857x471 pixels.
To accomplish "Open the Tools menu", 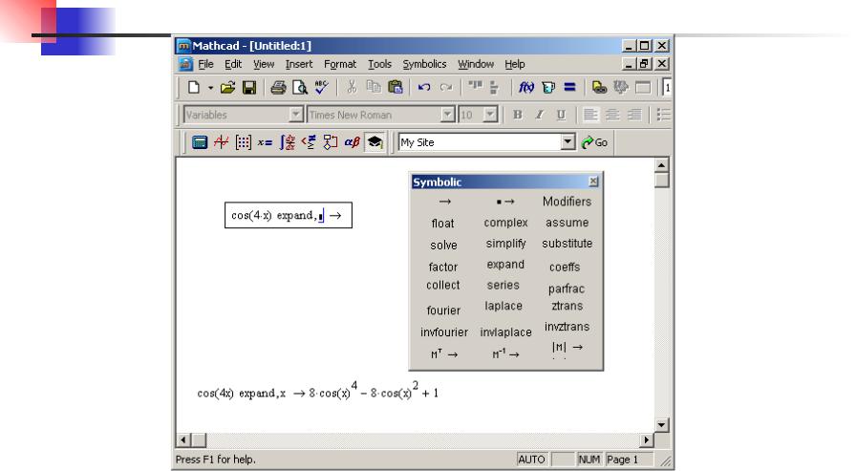I will [379, 64].
